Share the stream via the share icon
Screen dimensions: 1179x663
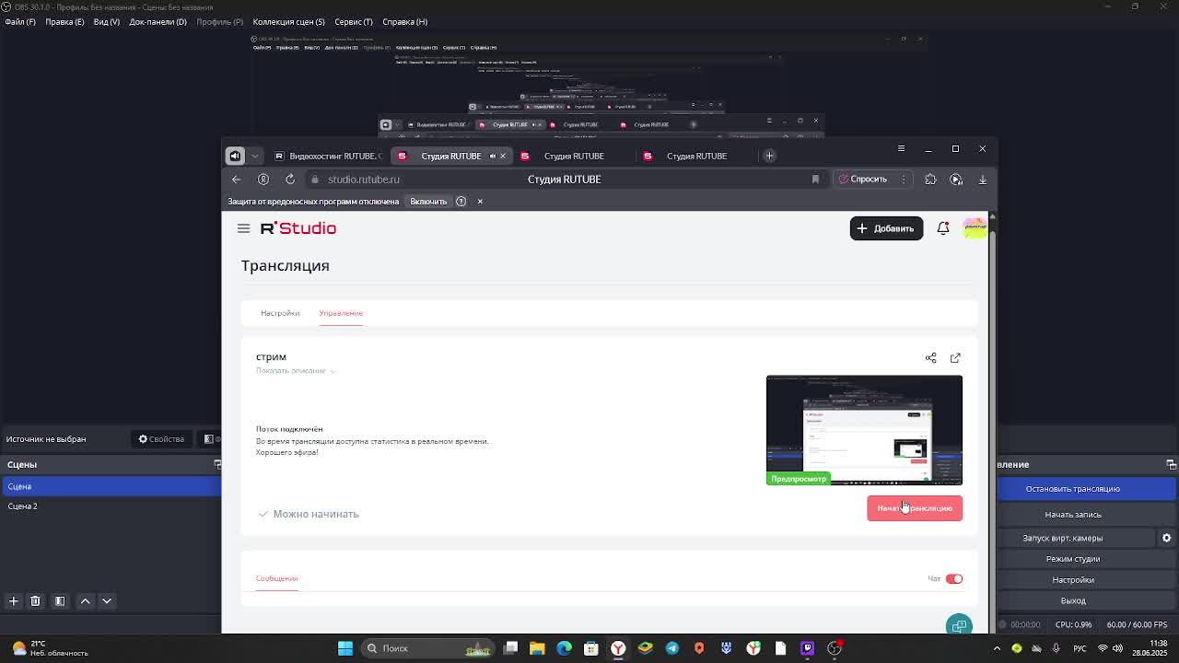[x=930, y=357]
